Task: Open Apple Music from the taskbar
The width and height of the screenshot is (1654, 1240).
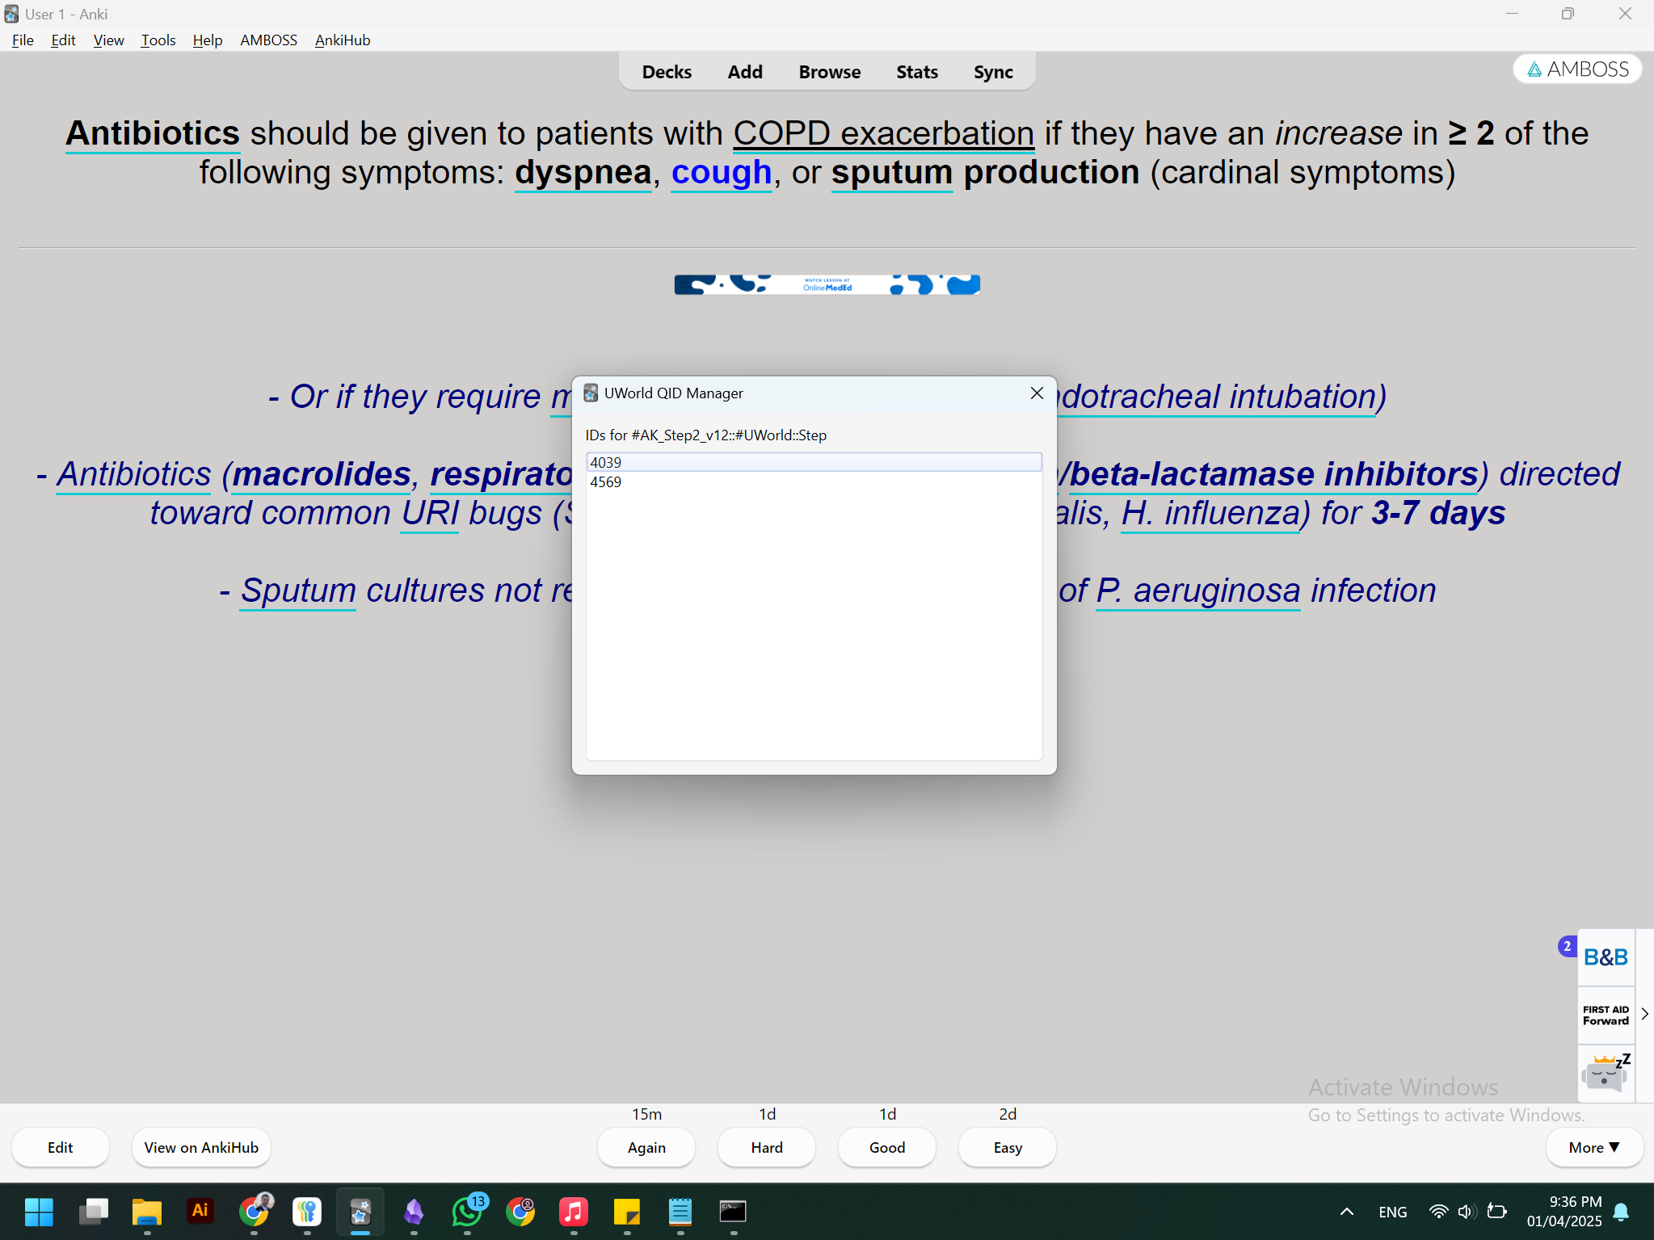Action: 573,1212
